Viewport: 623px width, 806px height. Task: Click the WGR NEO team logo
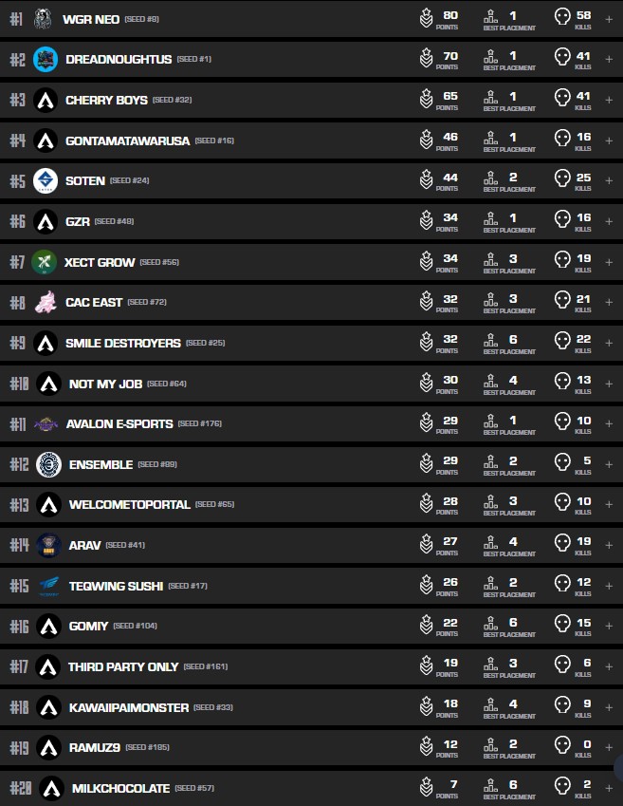[x=43, y=18]
